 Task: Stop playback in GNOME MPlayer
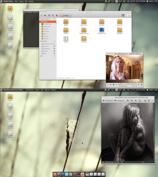tap(113, 85)
